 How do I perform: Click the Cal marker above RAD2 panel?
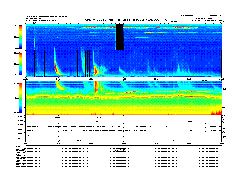pos(35,23)
